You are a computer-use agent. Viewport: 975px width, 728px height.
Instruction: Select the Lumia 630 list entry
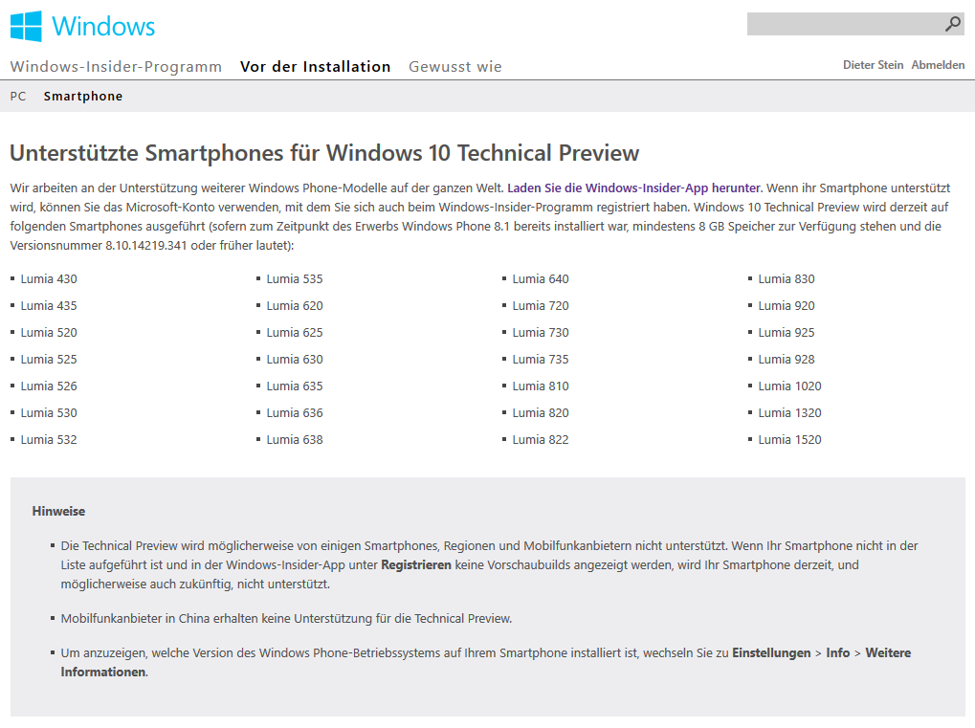[295, 360]
